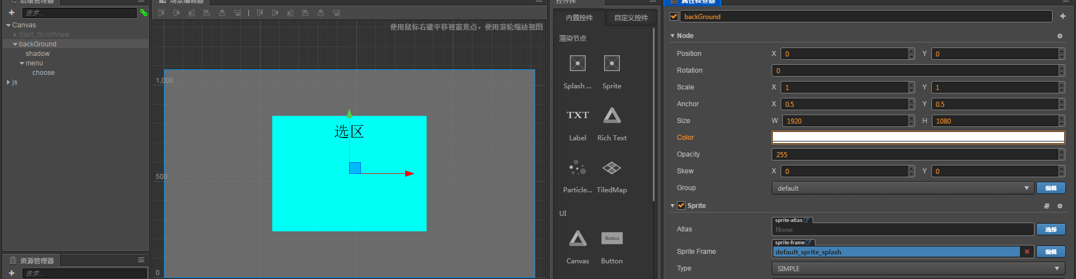The width and height of the screenshot is (1076, 279).
Task: Click the first Align Horizontal Center icon
Action: click(222, 12)
